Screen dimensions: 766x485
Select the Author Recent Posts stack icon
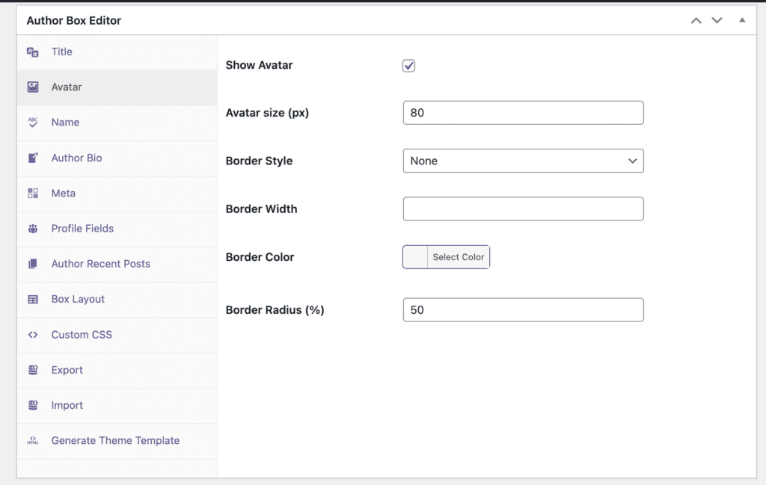[32, 264]
